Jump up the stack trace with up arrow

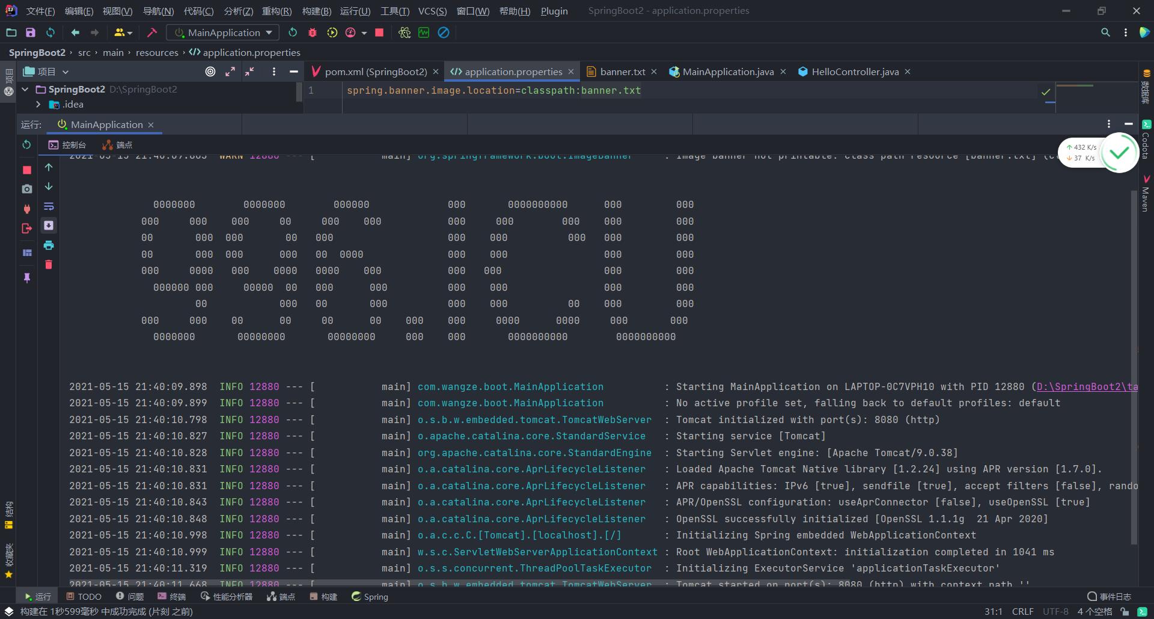[x=49, y=167]
